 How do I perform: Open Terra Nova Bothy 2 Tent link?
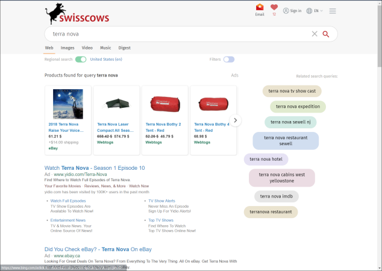tap(163, 127)
